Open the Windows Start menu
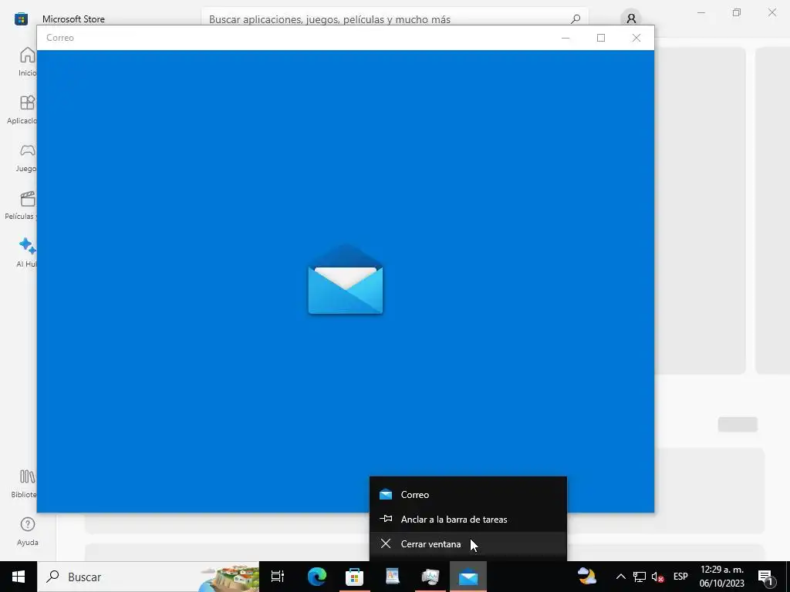790x592 pixels. tap(19, 577)
